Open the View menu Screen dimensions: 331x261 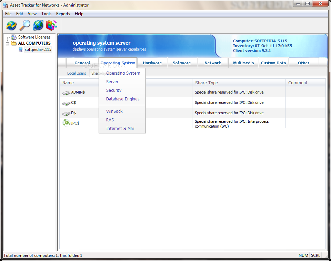coord(32,14)
